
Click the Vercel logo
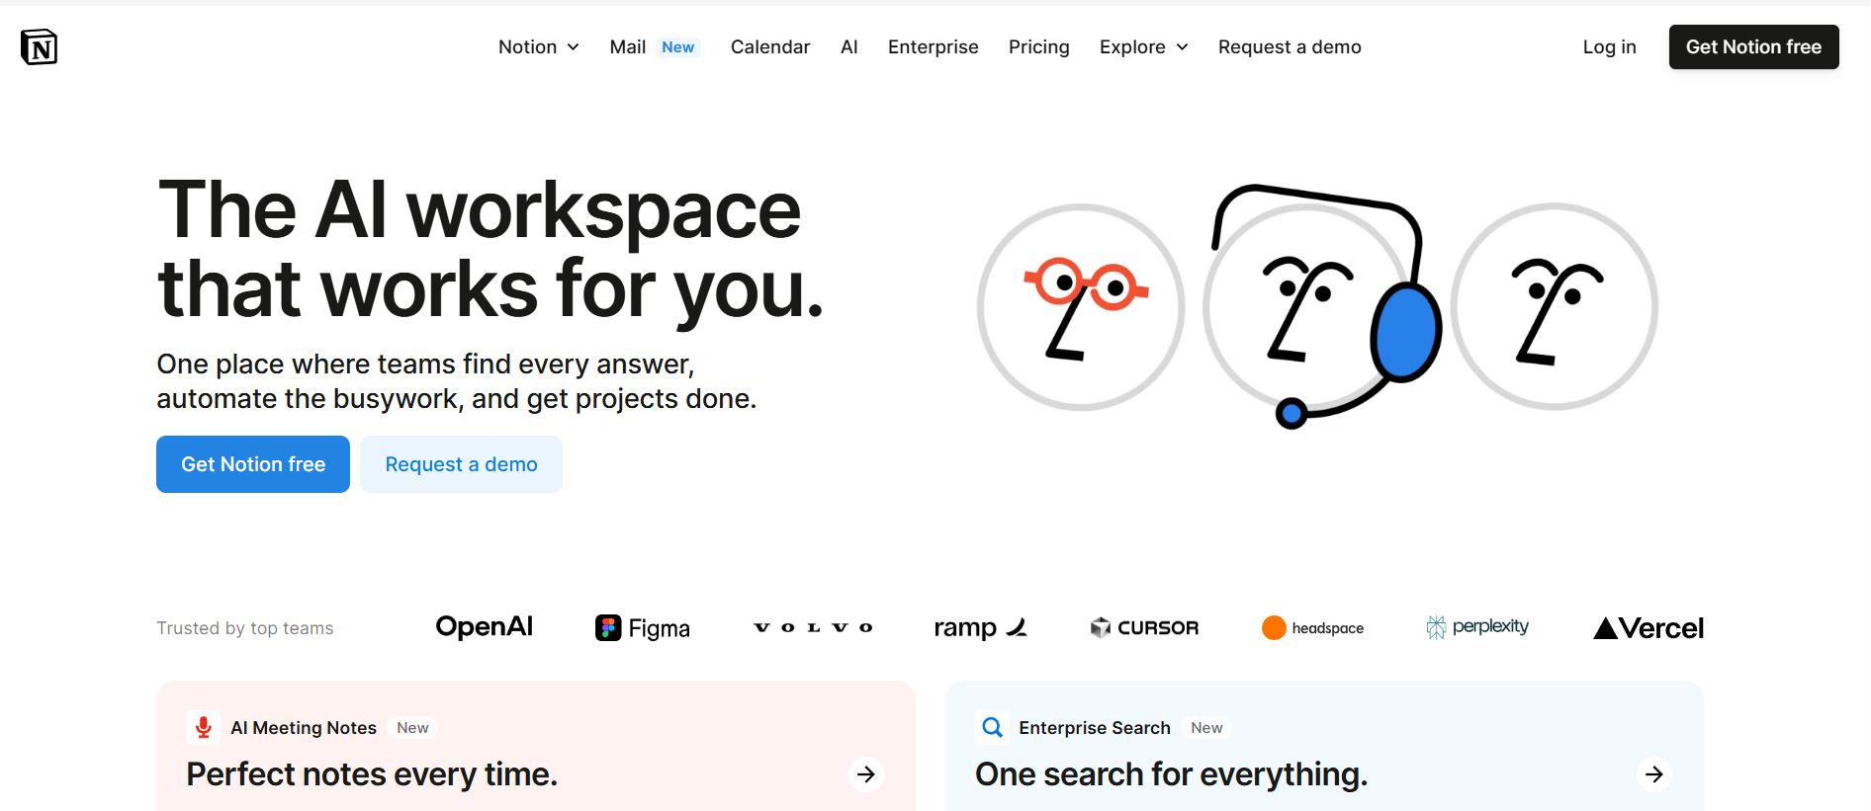tap(1648, 628)
